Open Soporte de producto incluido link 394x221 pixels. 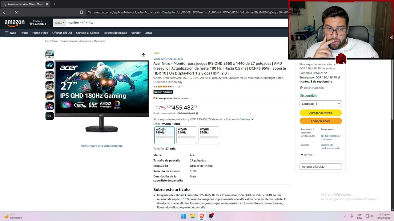330,146
